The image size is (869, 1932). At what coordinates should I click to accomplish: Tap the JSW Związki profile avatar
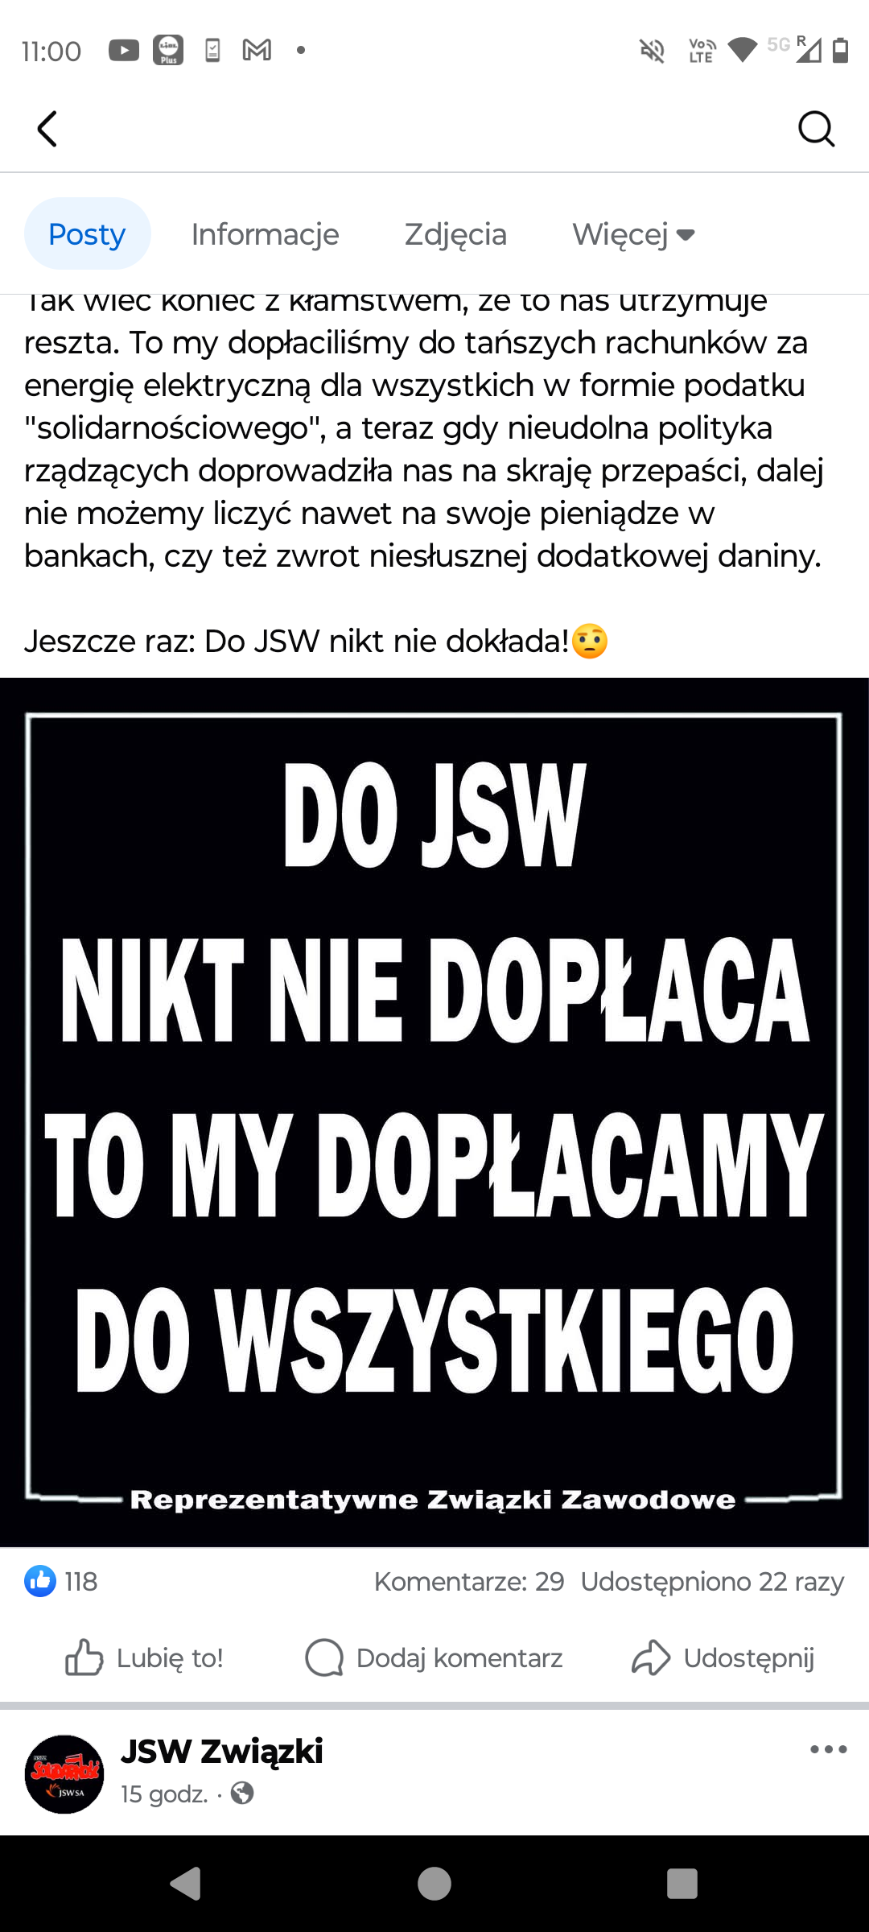(64, 1774)
